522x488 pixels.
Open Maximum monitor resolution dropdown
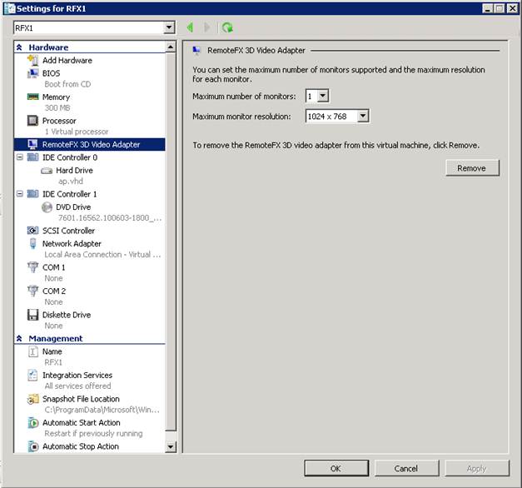362,117
